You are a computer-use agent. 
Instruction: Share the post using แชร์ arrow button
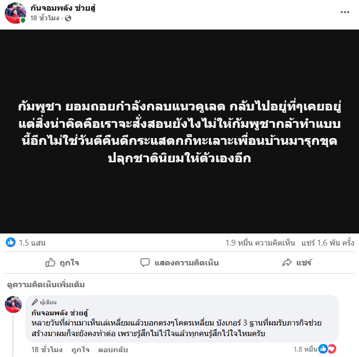(x=297, y=263)
